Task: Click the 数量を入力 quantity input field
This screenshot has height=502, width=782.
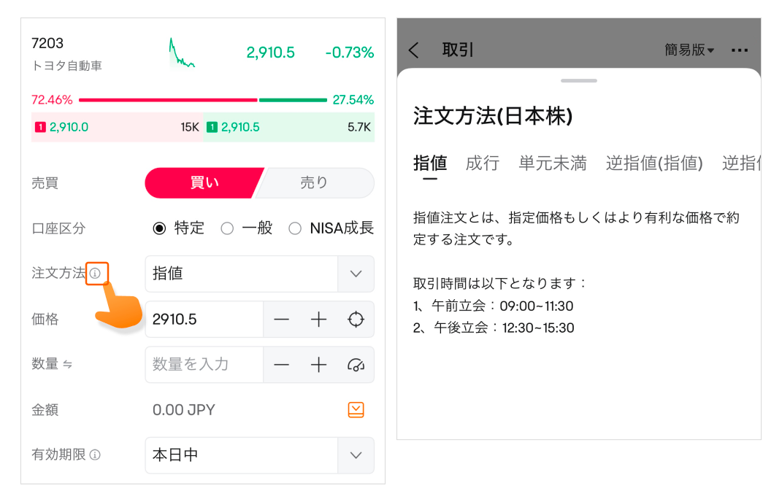Action: [204, 365]
